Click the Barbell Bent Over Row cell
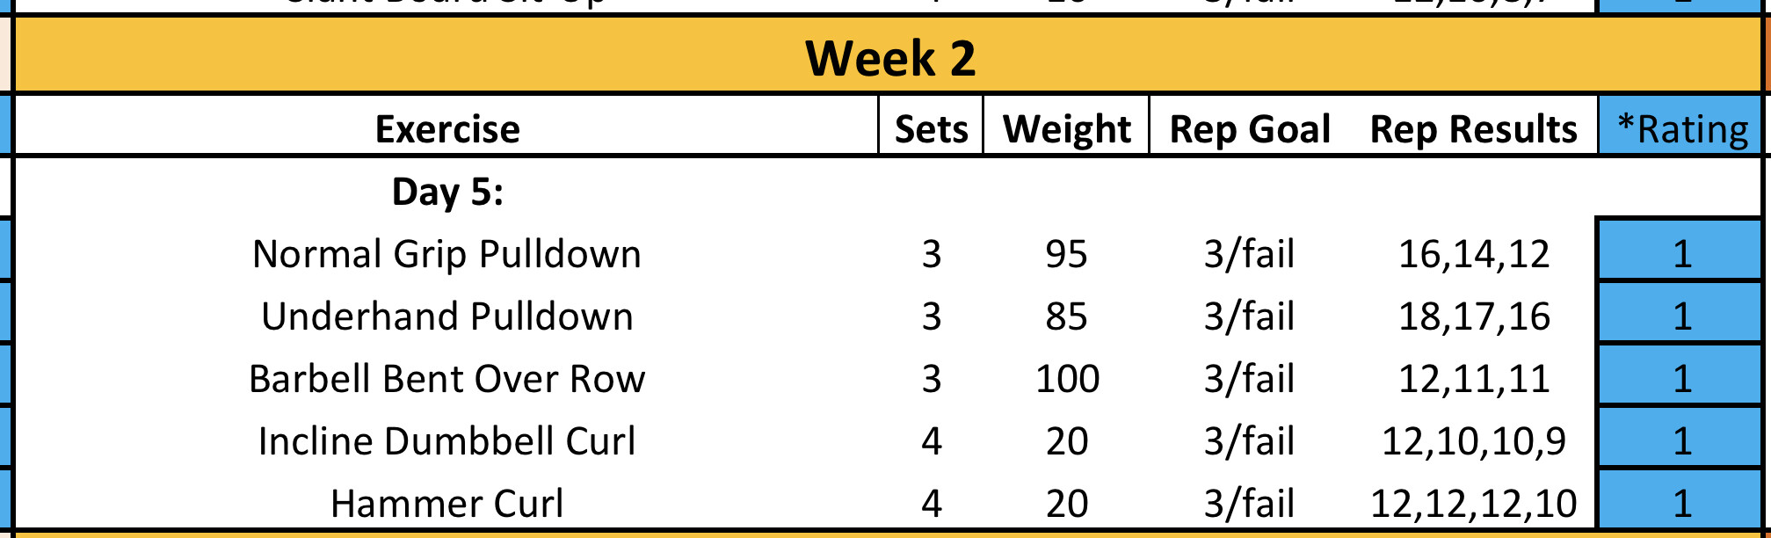1771x538 pixels. [x=447, y=379]
